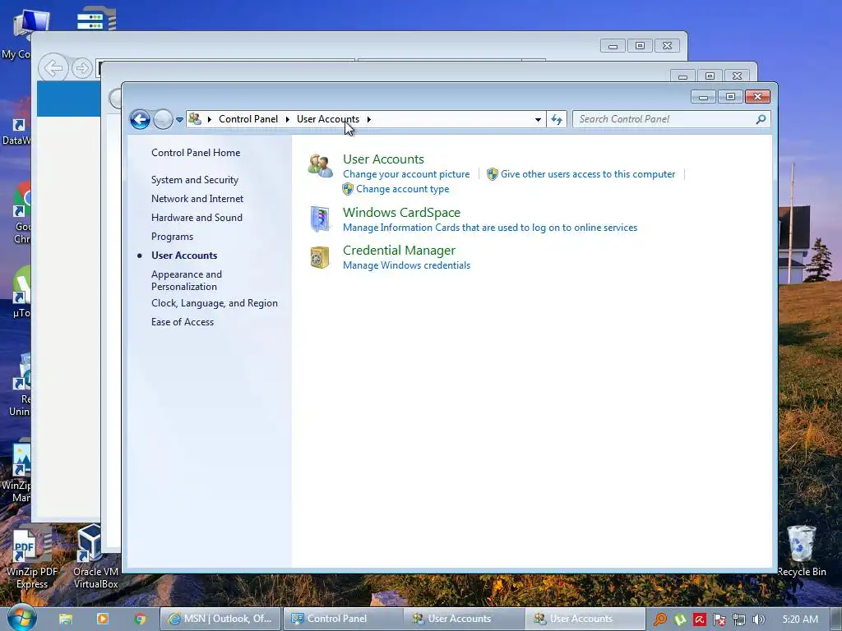The height and width of the screenshot is (631, 842).
Task: Open the recent pages dropdown arrow
Action: [180, 120]
